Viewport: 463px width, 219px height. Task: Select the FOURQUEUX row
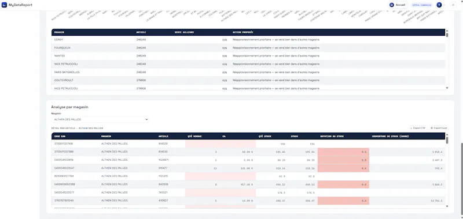248,48
